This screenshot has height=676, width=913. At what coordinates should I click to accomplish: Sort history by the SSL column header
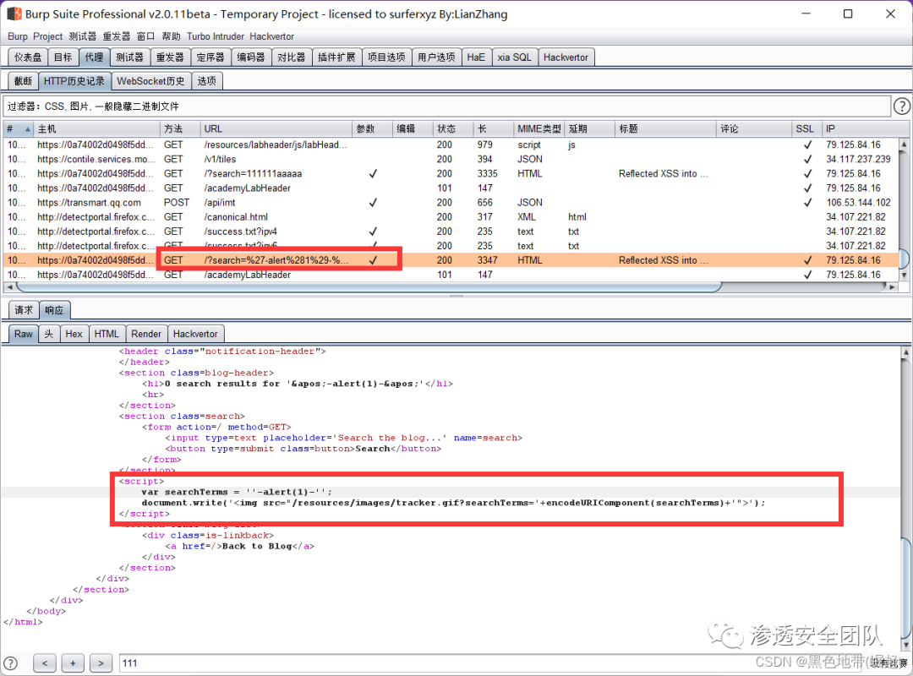(x=806, y=128)
